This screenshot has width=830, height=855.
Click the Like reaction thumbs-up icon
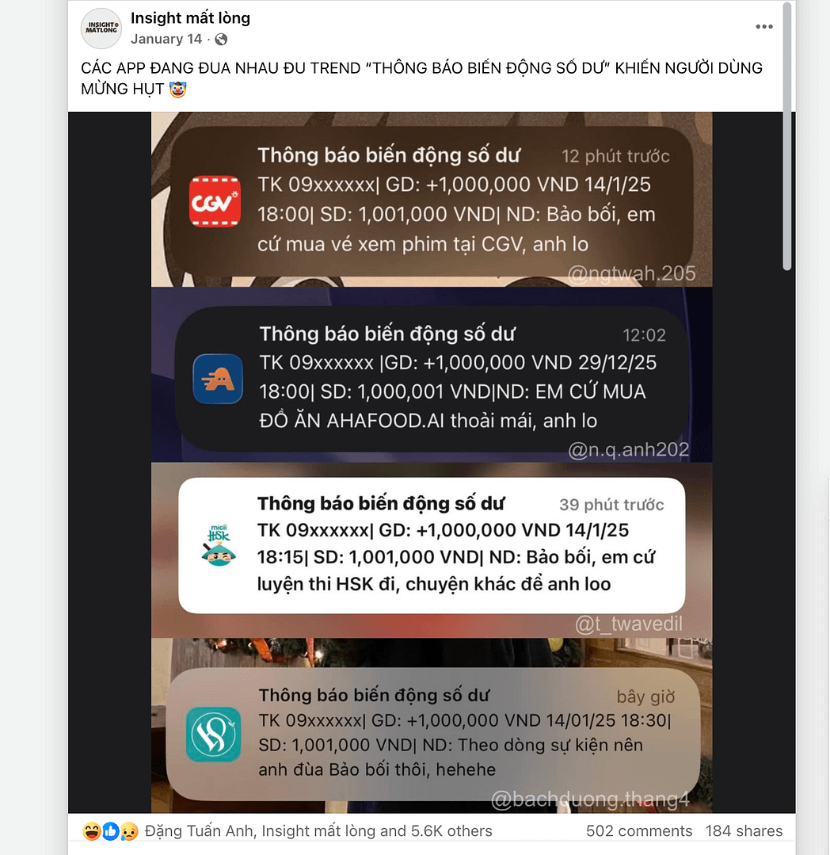[x=110, y=831]
